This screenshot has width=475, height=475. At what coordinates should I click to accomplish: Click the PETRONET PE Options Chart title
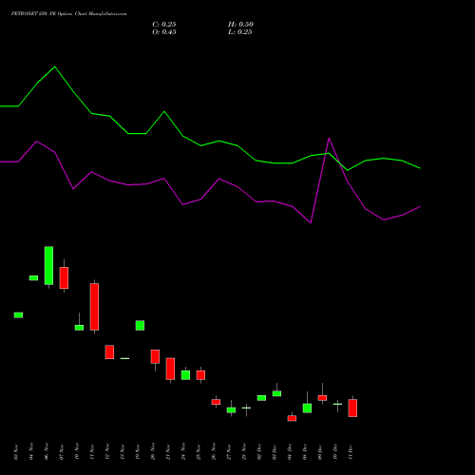pos(68,14)
